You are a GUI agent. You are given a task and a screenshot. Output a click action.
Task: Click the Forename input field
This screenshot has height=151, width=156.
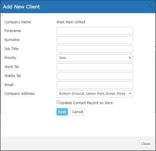pyautogui.click(x=95, y=31)
